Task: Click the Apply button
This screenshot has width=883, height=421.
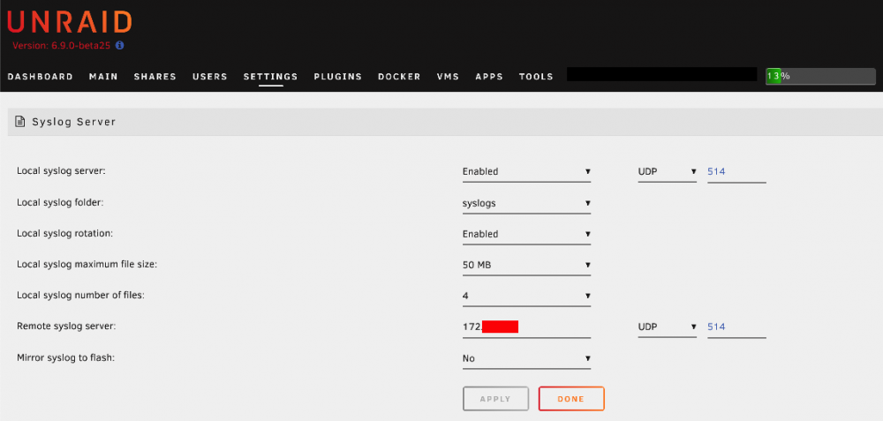Action: (x=495, y=398)
